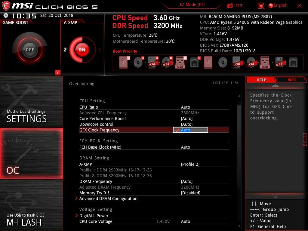Open Core Performance Boost [Auto] options
This screenshot has height=231, width=308.
187,119
